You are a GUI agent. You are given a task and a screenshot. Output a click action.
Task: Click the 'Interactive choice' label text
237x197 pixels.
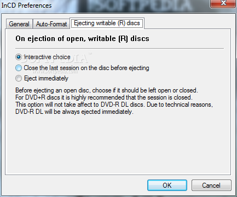47,57
